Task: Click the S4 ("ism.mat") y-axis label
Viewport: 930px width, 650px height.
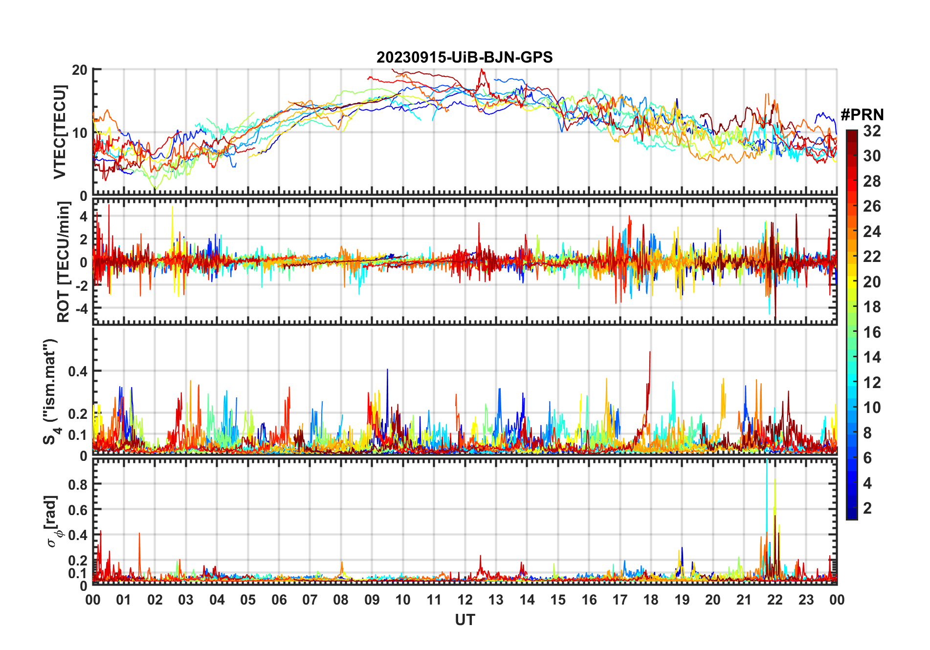Action: [50, 392]
